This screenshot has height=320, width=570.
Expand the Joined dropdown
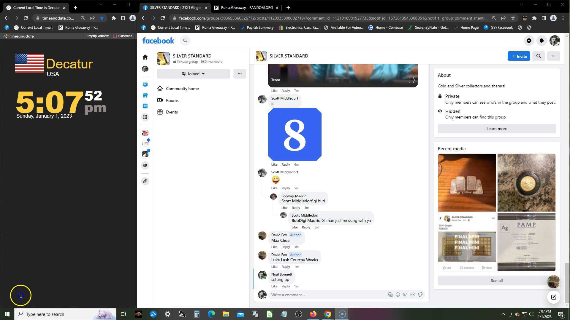(x=193, y=74)
